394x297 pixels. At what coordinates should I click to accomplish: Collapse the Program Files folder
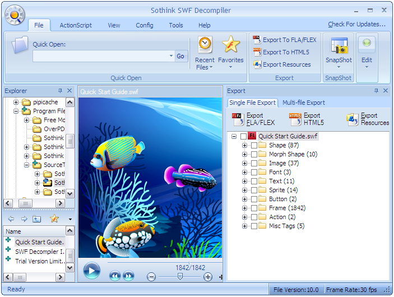tap(16, 111)
